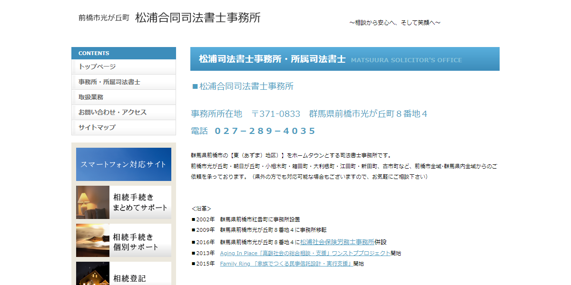571x285 pixels.
Task: Open the Family Ring 民事信託 link
Action: [x=286, y=264]
